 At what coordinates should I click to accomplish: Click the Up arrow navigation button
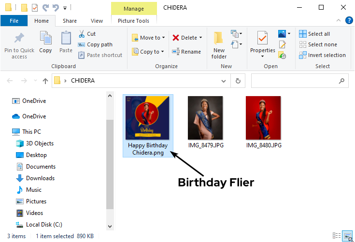coord(45,81)
